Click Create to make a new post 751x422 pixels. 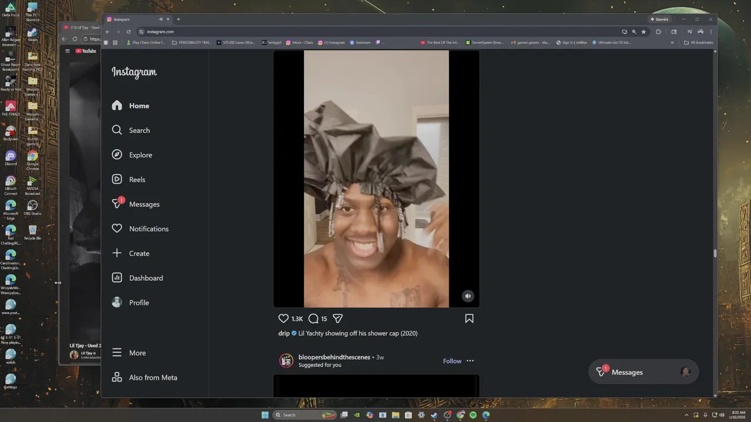click(x=130, y=253)
